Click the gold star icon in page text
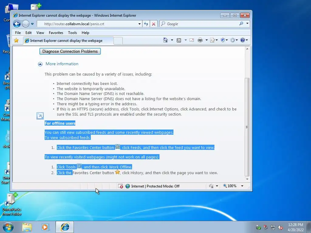This screenshot has height=233, width=311. pos(118,172)
